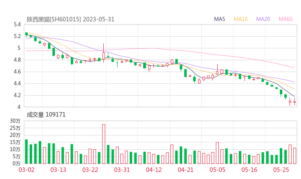
Task: Click the 25万 volume axis label
Action: click(x=15, y=128)
